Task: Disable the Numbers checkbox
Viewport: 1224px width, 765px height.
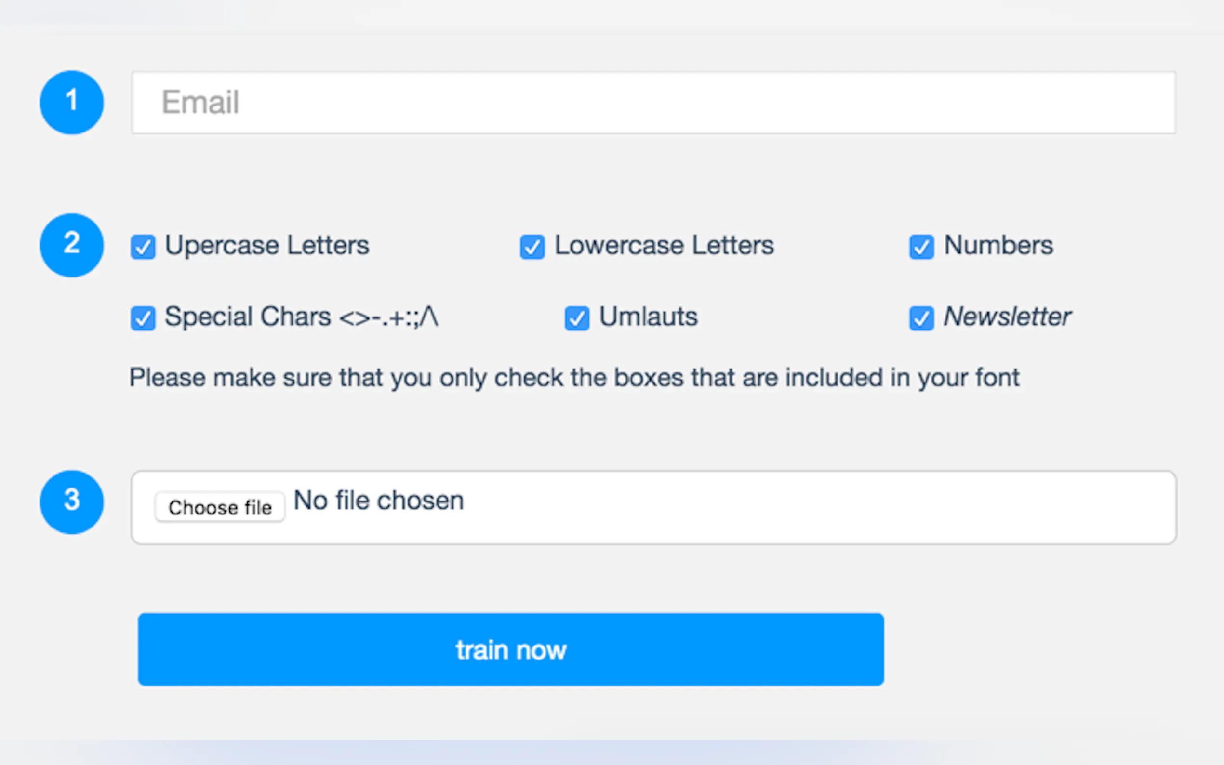Action: point(921,247)
